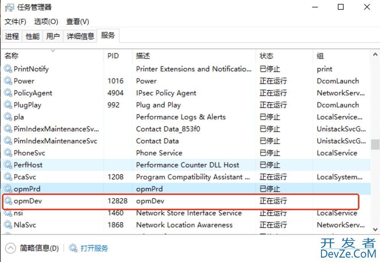Image resolution: width=380 pixels, height=262 pixels.
Task: Click the 'IPsec Policy Agent' description
Action: [166, 93]
